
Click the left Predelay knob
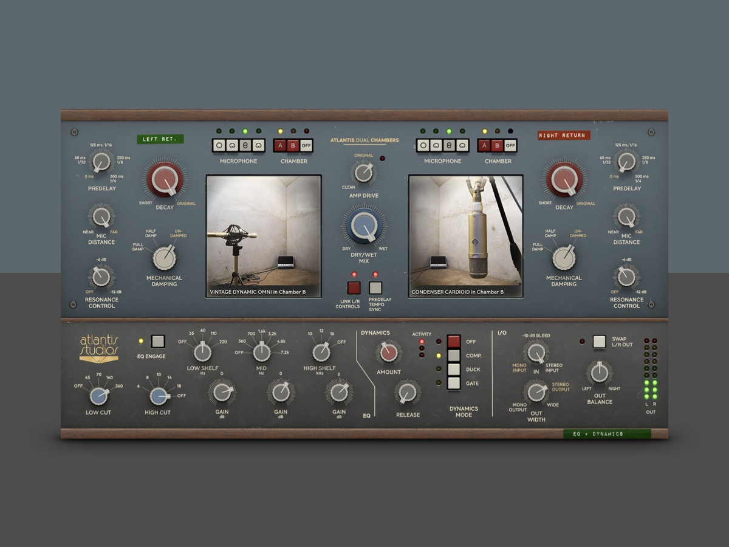click(x=101, y=162)
